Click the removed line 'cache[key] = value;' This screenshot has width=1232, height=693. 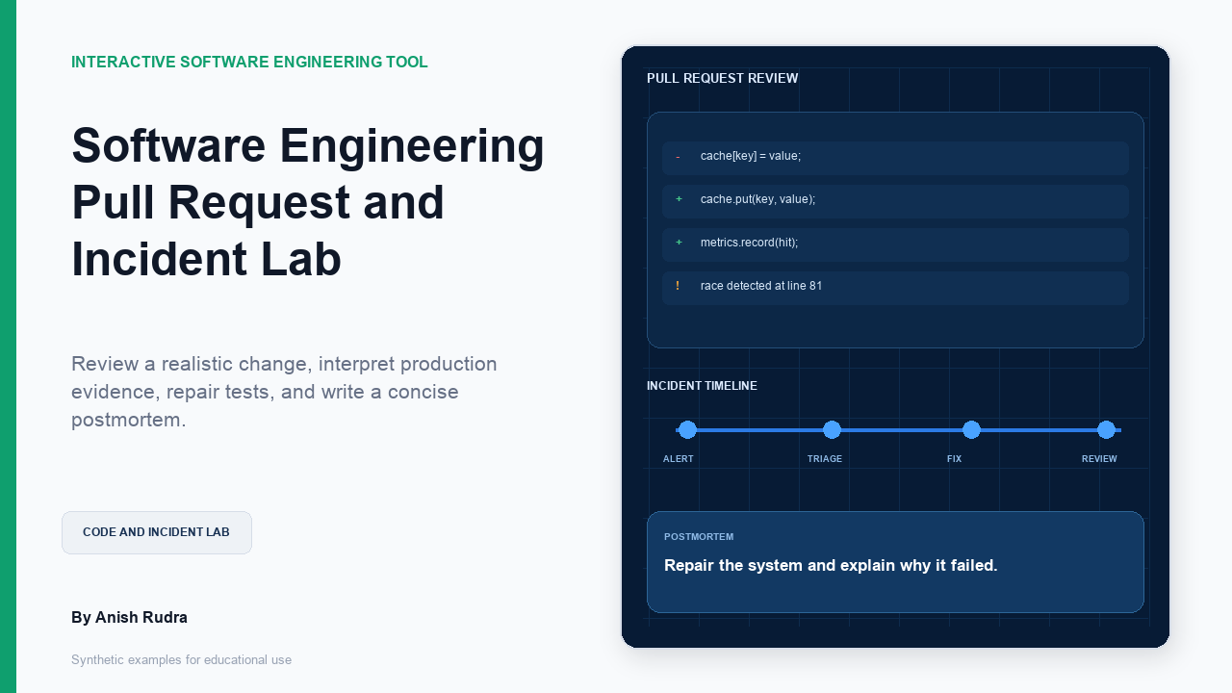coord(895,158)
